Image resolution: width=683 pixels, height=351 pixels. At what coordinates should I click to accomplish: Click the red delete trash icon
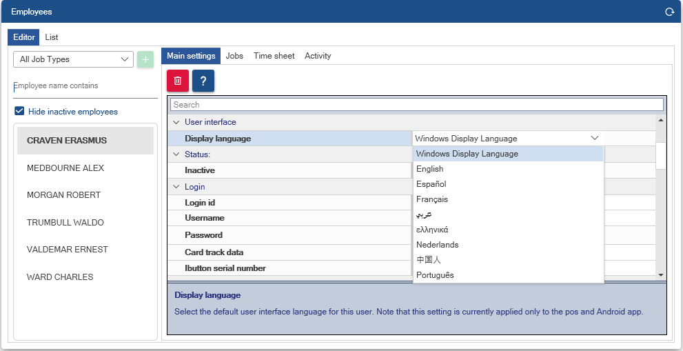click(178, 81)
